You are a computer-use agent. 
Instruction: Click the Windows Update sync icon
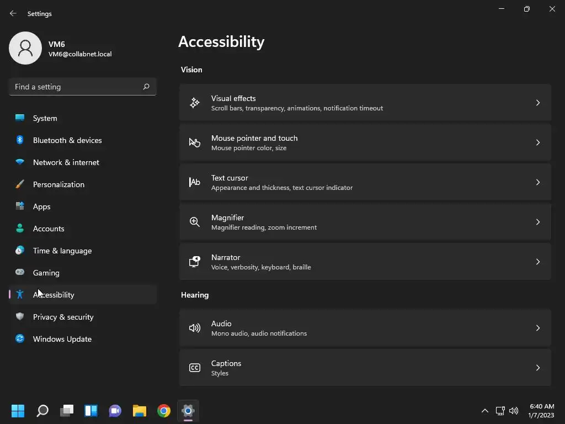[x=20, y=339]
